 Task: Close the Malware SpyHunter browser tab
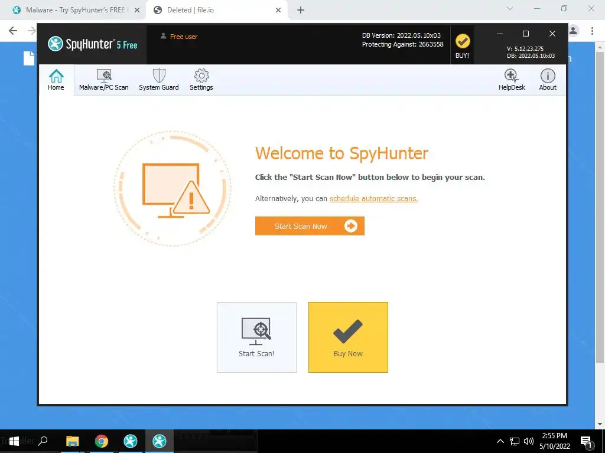pos(137,11)
